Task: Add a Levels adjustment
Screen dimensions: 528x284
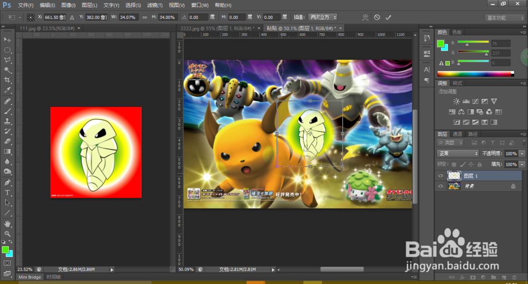Action: coord(466,101)
